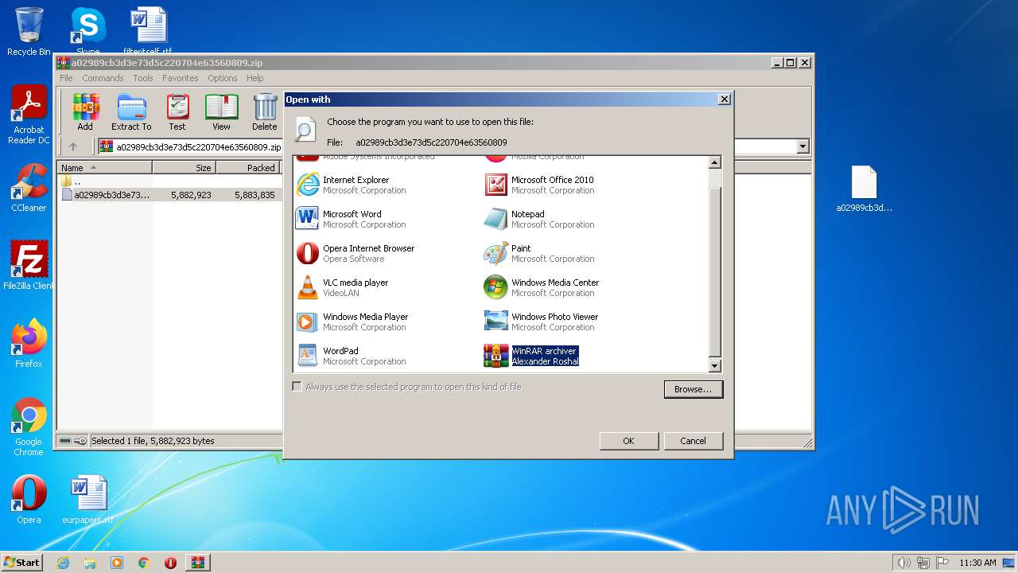The height and width of the screenshot is (573, 1018).
Task: Open the File menu in WinRAR
Action: (66, 78)
